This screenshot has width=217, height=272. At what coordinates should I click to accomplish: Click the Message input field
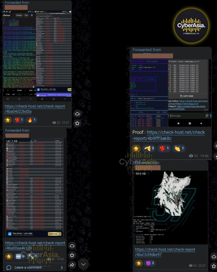pos(187,116)
